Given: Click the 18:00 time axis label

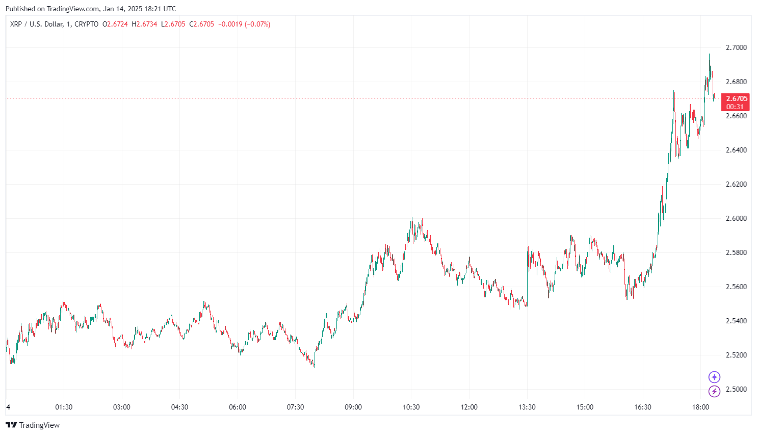Looking at the screenshot, I should [x=701, y=407].
